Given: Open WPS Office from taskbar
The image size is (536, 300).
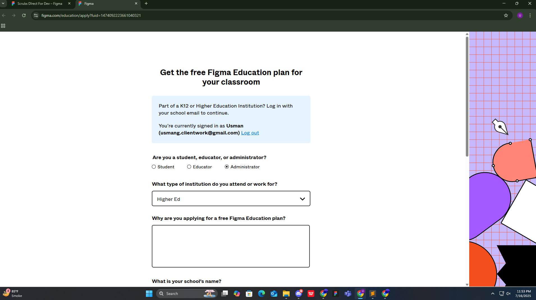Looking at the screenshot, I should [x=311, y=294].
